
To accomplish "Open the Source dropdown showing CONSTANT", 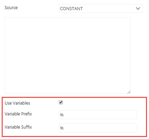I will pyautogui.click(x=101, y=8).
